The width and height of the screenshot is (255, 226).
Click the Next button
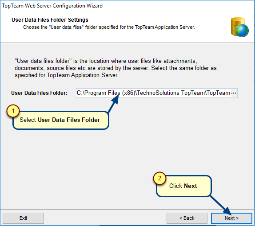tap(231, 218)
